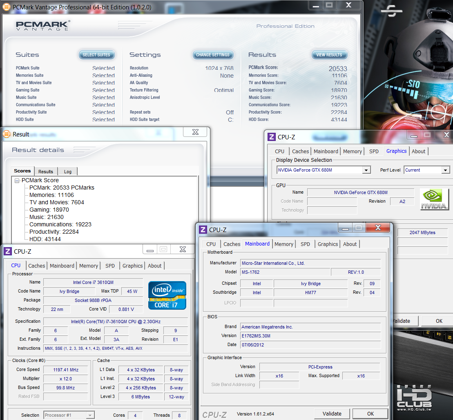The height and width of the screenshot is (420, 453).
Task: Click OK in CPU-Z Mainboard window
Action: click(370, 413)
